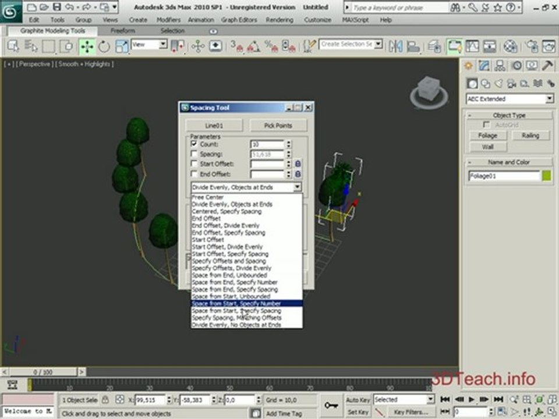Toggle the Start Offset lock icon

pyautogui.click(x=298, y=164)
